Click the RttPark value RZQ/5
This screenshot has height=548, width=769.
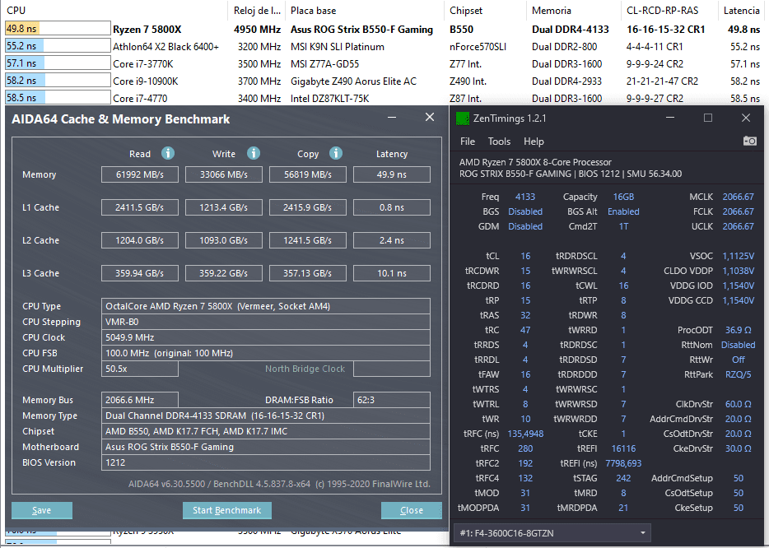(x=738, y=374)
